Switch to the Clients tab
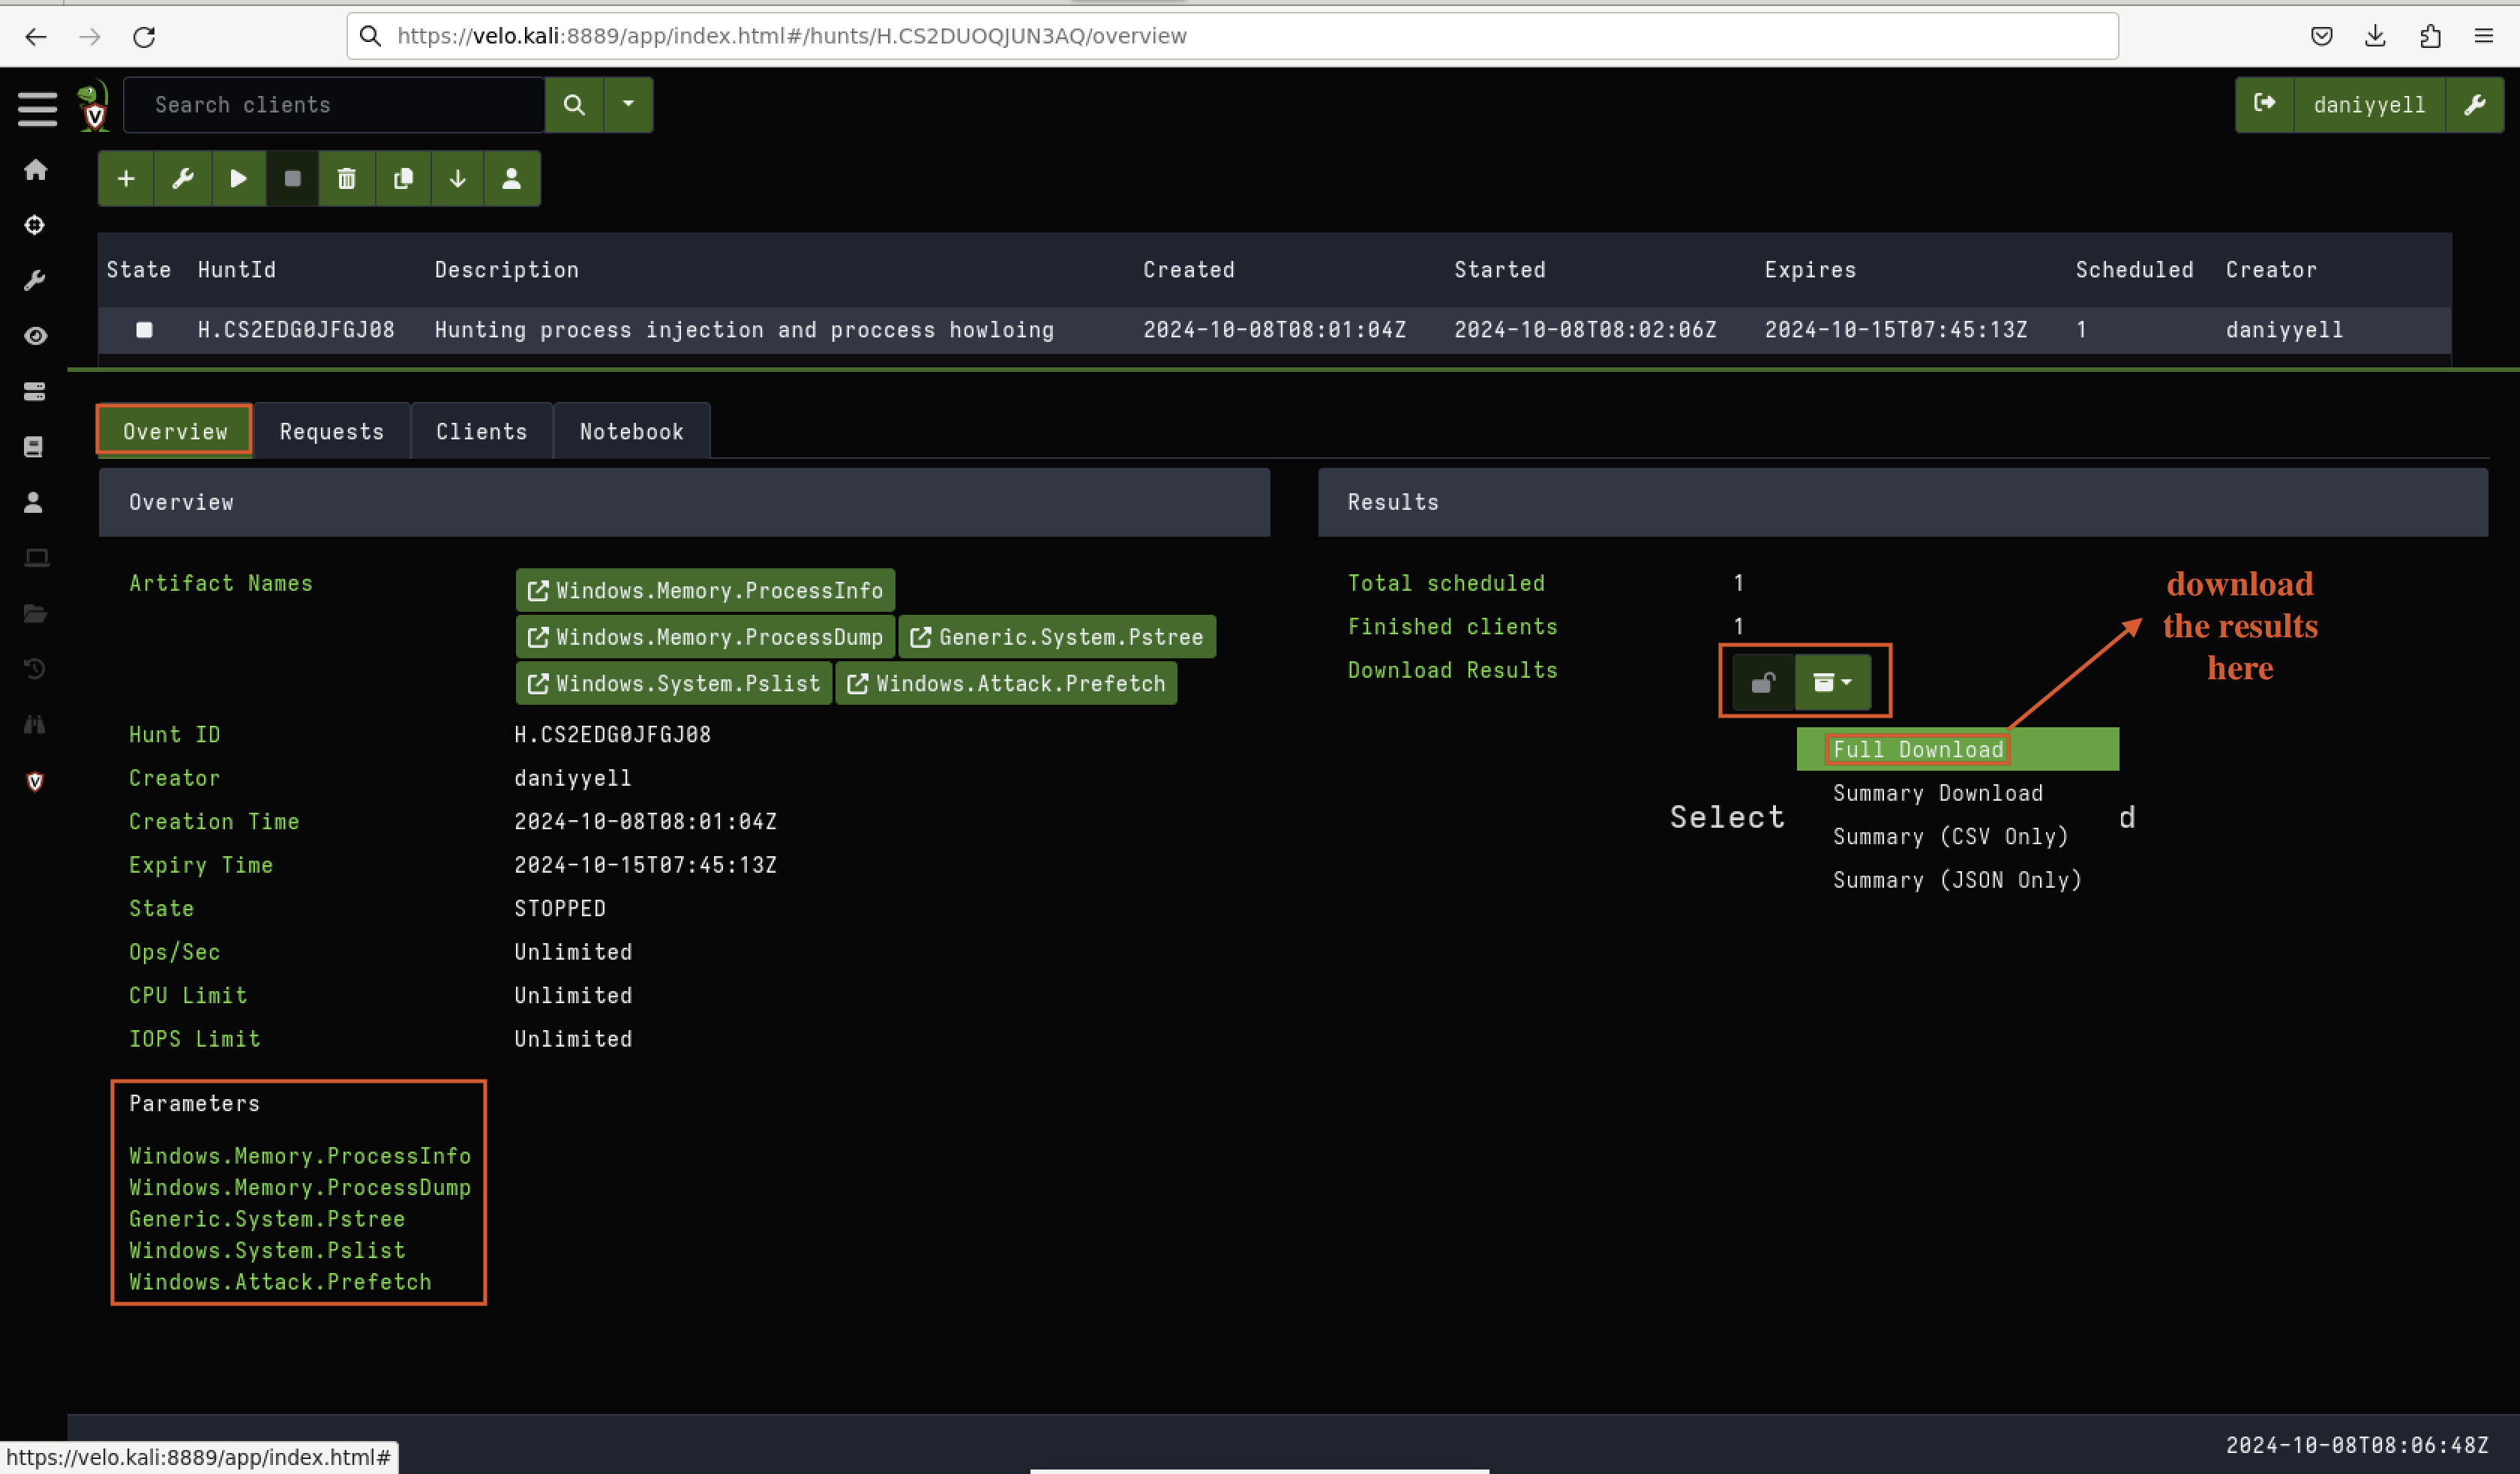Screen dimensions: 2520x1474 point(482,431)
